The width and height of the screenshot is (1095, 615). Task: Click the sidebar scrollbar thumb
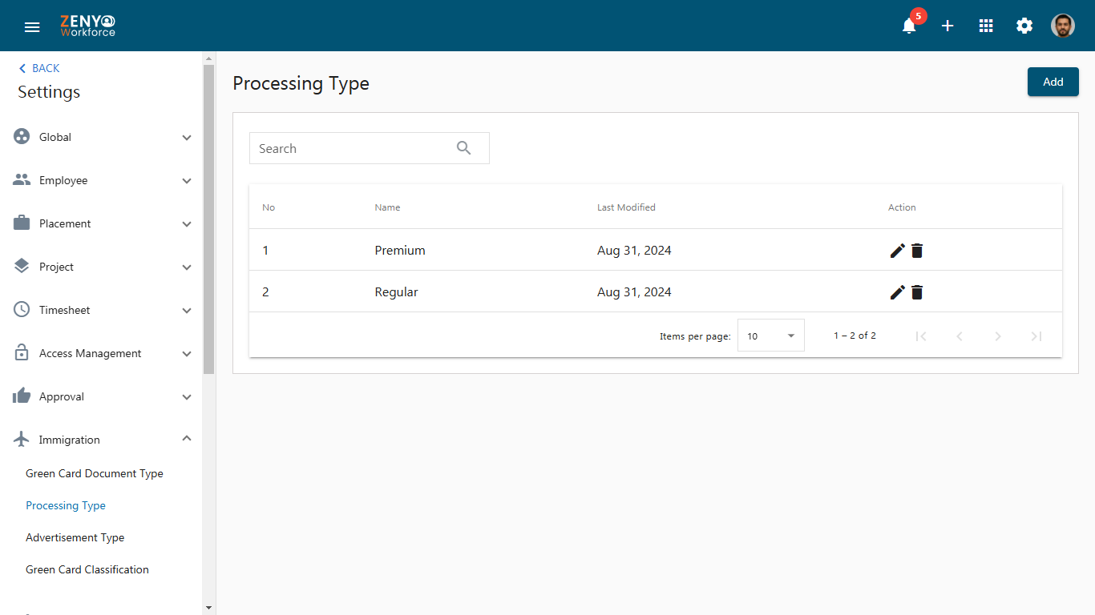point(209,219)
